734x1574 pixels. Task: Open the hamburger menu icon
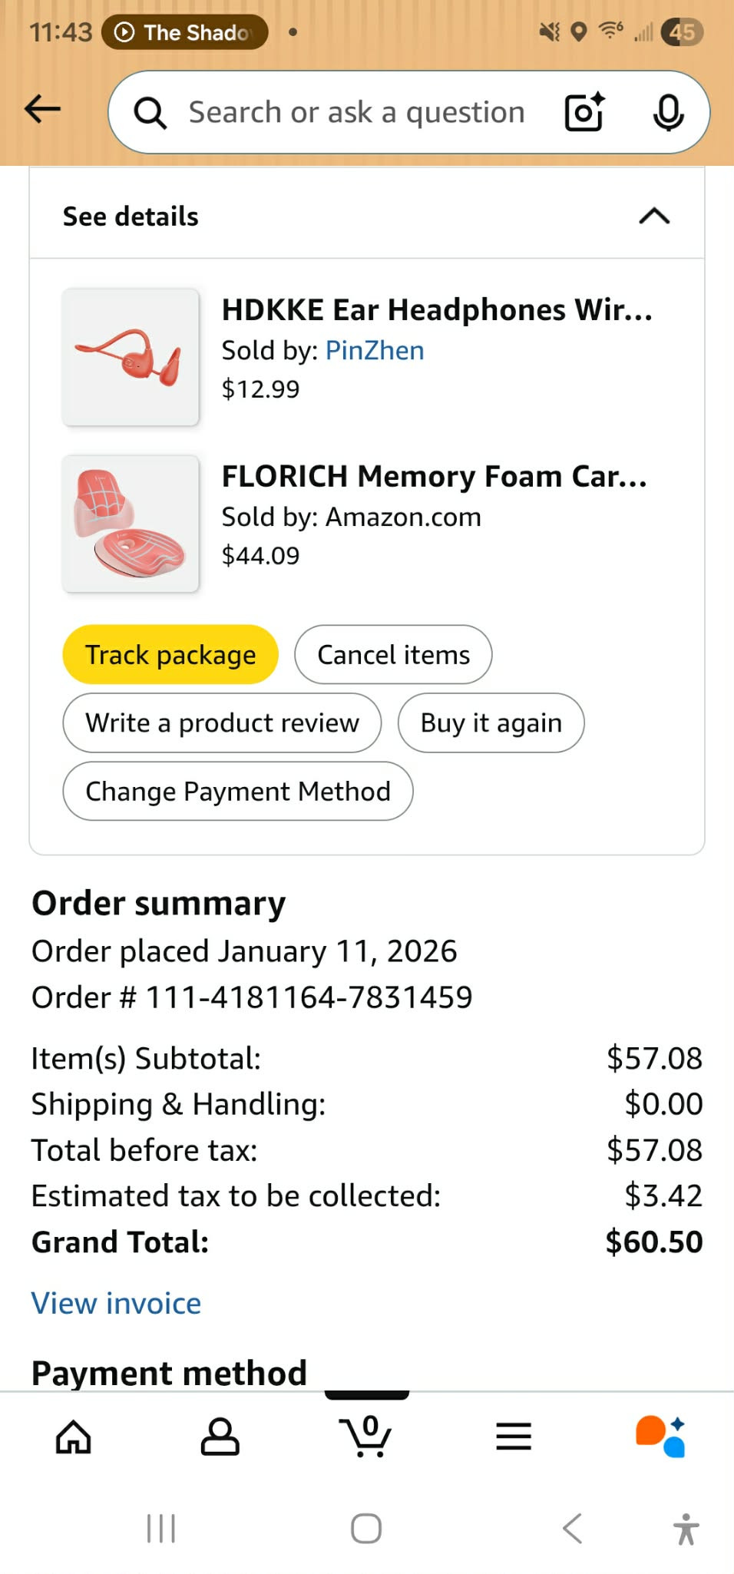click(513, 1437)
